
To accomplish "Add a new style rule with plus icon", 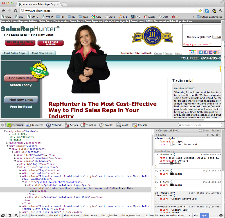I will click(x=208, y=135).
